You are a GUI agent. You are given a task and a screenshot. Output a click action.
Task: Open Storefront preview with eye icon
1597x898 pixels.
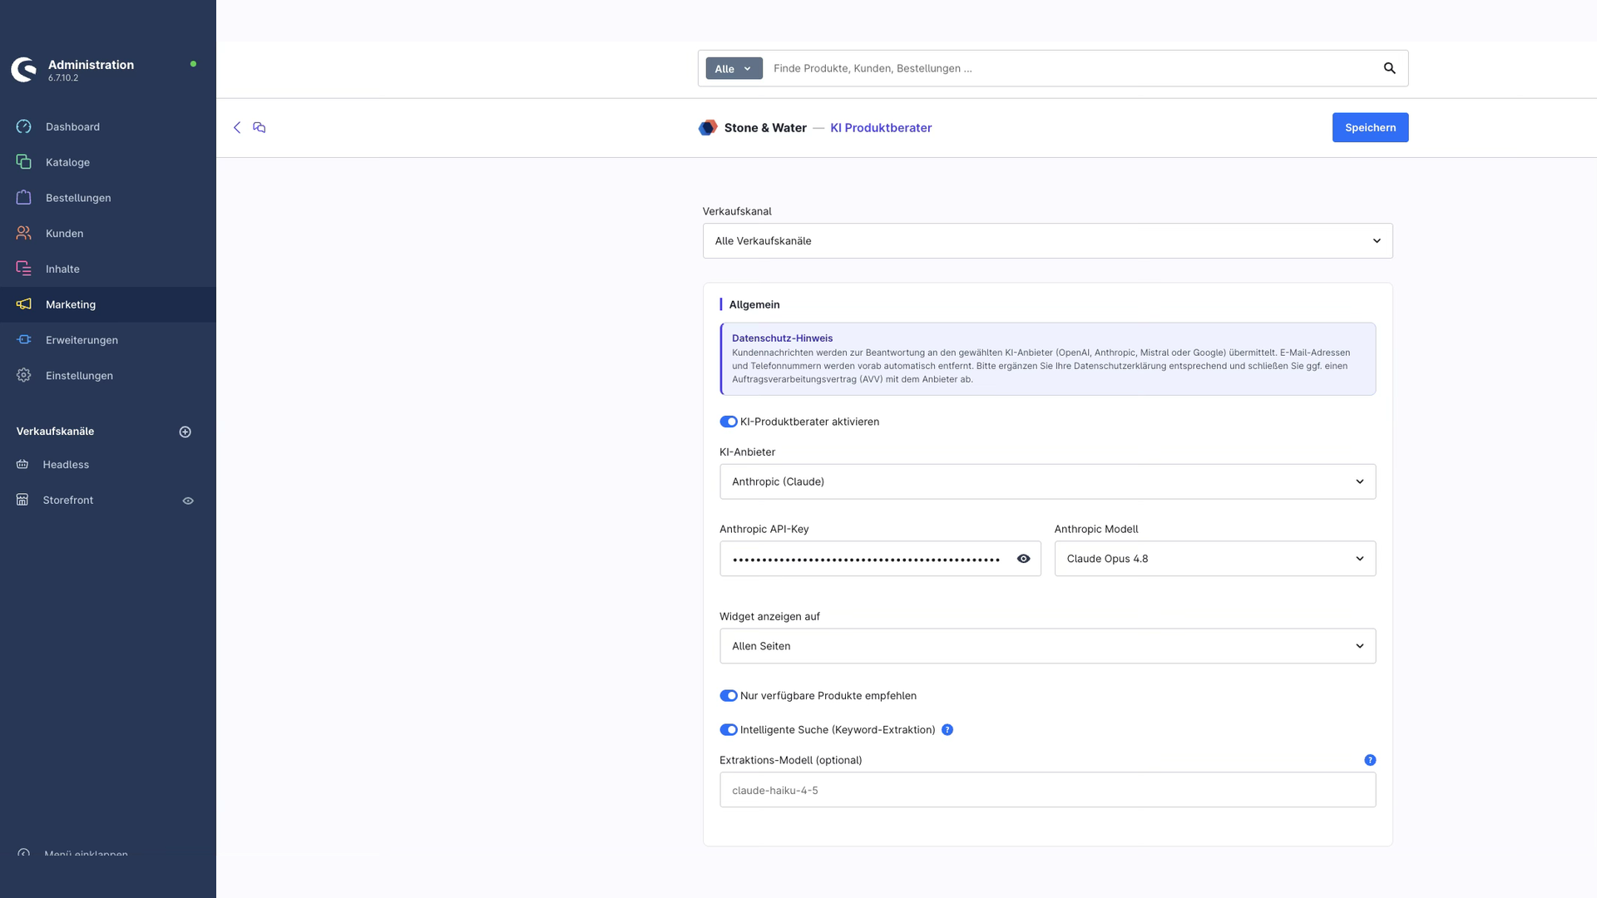(x=188, y=501)
